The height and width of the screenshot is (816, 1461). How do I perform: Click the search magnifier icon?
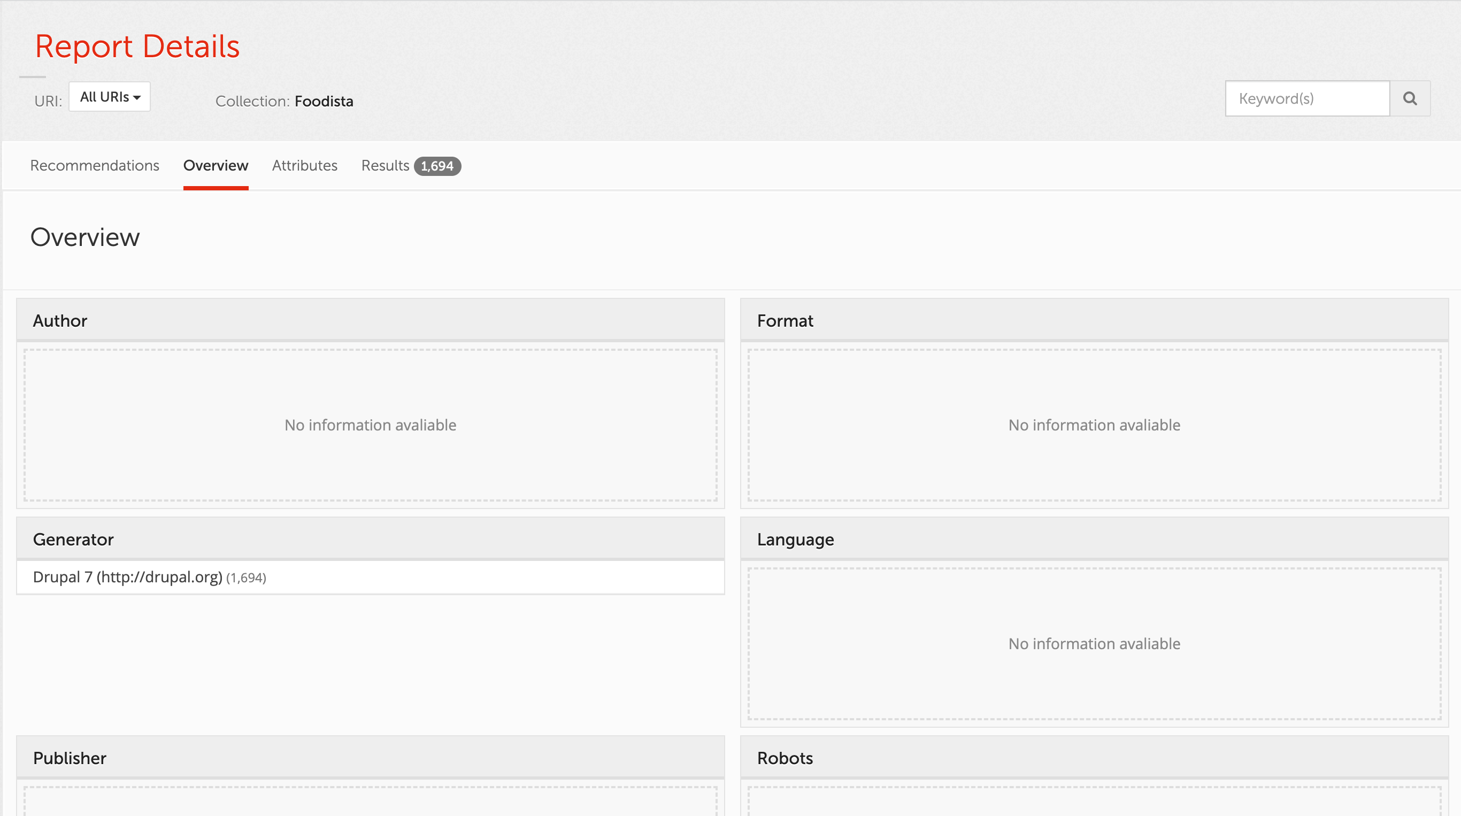1411,98
